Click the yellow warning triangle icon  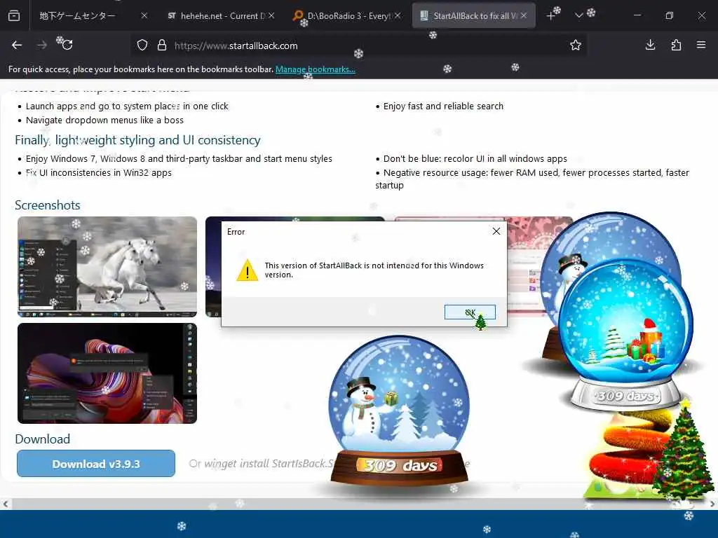pos(248,270)
